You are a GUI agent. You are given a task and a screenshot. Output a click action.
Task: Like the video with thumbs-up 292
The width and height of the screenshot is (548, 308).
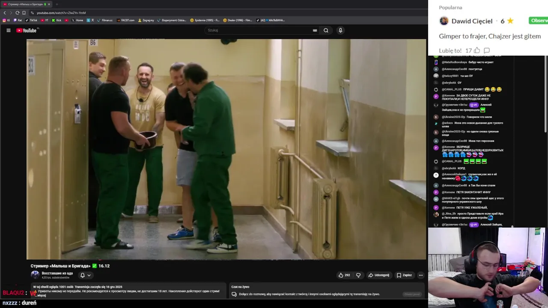click(x=344, y=275)
